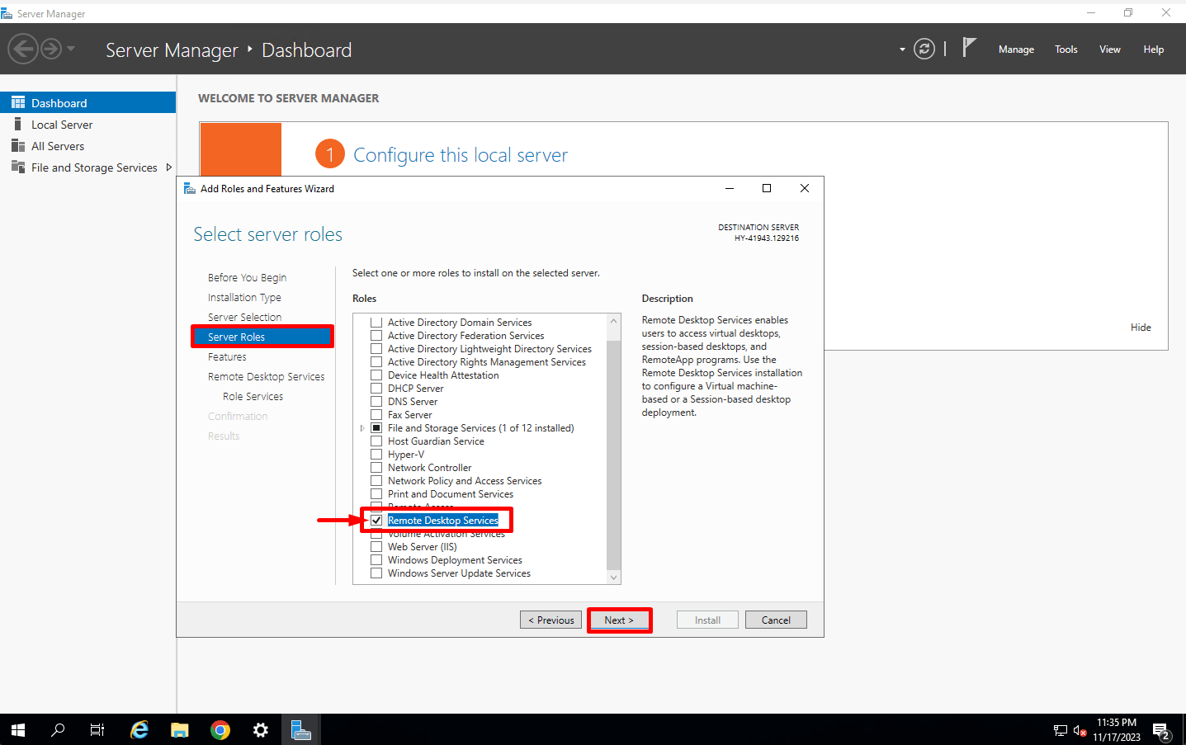
Task: Open Windows Settings gear from taskbar
Action: tap(260, 729)
